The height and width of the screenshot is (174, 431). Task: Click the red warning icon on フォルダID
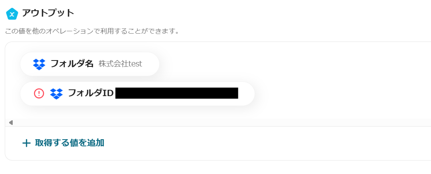click(x=39, y=94)
